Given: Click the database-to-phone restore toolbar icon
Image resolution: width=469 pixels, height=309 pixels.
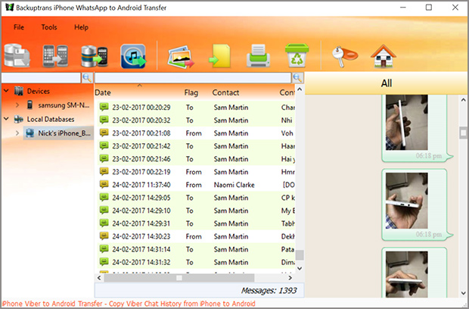Looking at the screenshot, I should pyautogui.click(x=95, y=56).
